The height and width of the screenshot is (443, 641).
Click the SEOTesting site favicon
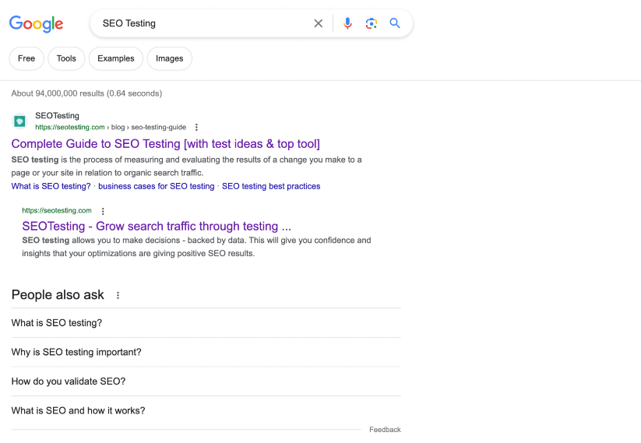(19, 121)
